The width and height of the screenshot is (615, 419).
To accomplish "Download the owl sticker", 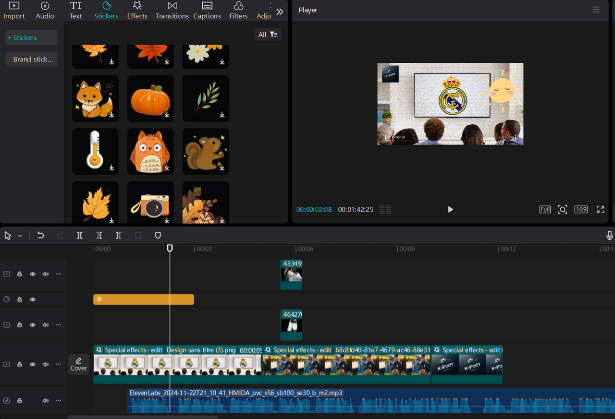I will pos(167,168).
